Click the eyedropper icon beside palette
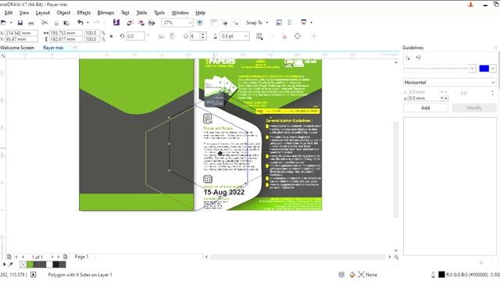 point(11,264)
